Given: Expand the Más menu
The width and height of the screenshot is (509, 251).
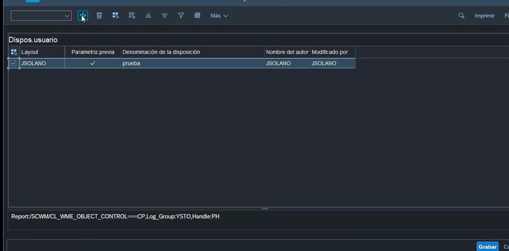Looking at the screenshot, I should tap(219, 16).
